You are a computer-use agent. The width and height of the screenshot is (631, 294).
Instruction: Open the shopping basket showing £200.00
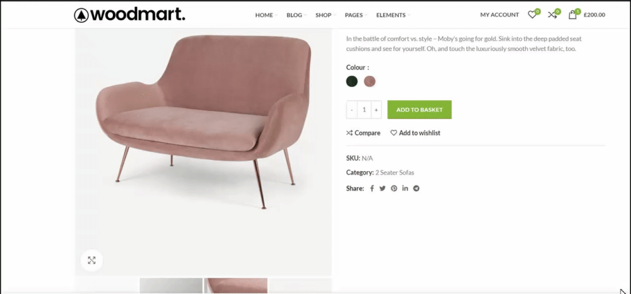tap(586, 15)
